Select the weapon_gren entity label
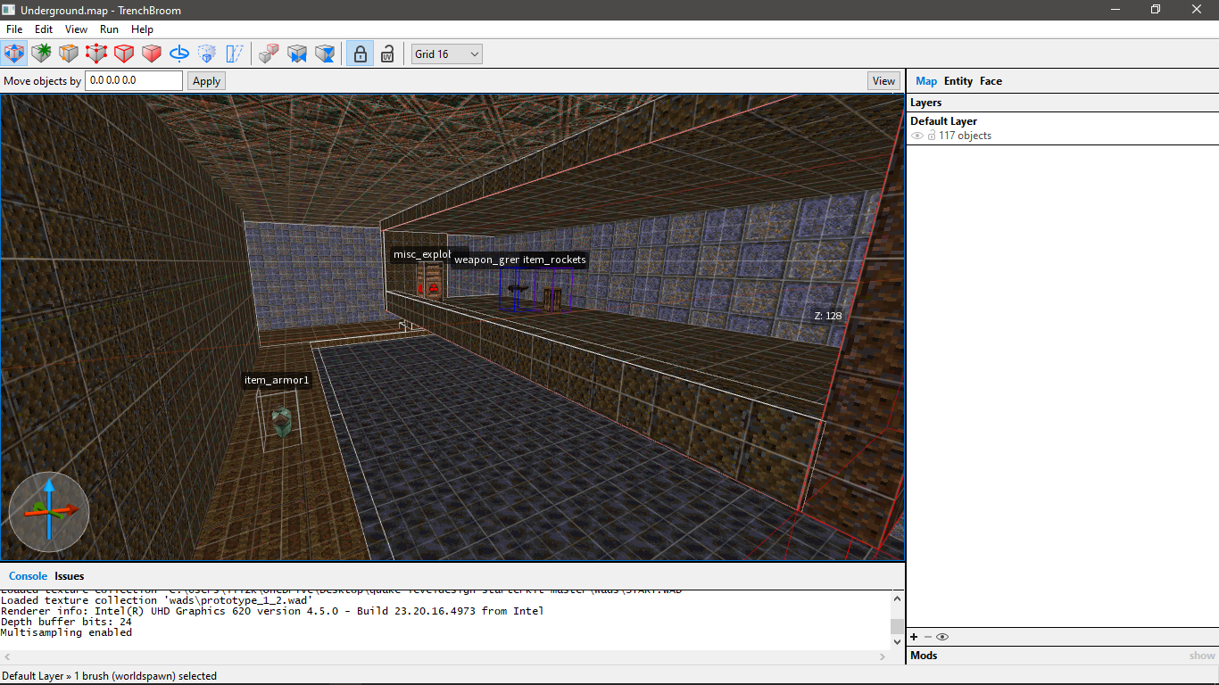This screenshot has width=1219, height=685. click(x=486, y=260)
